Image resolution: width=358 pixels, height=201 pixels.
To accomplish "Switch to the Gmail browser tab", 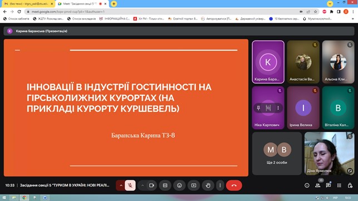I will 28,4.
